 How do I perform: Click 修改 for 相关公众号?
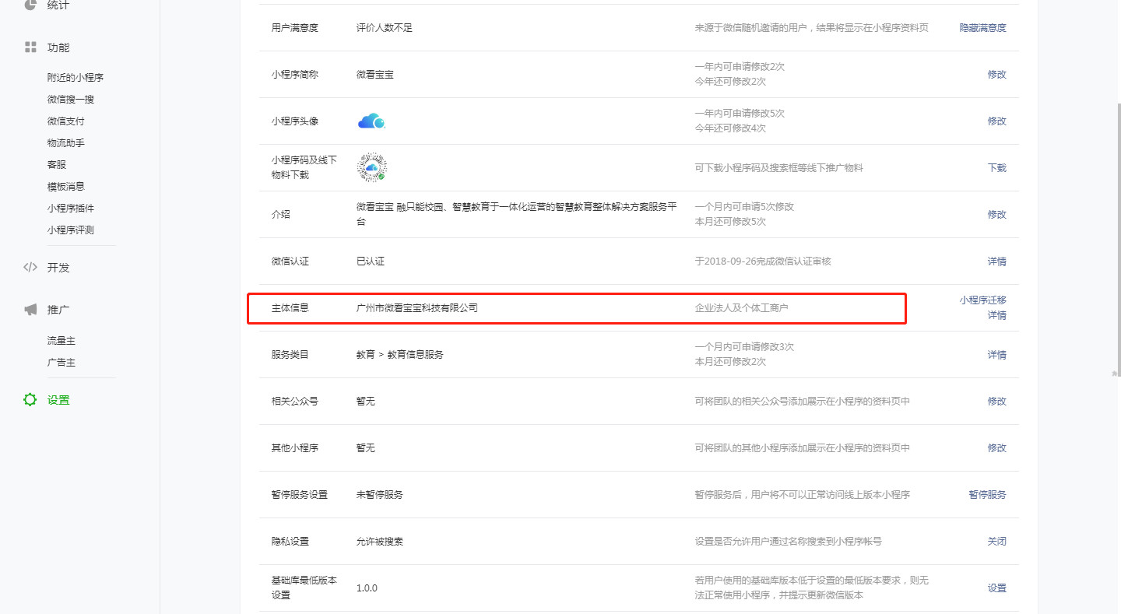click(x=997, y=402)
